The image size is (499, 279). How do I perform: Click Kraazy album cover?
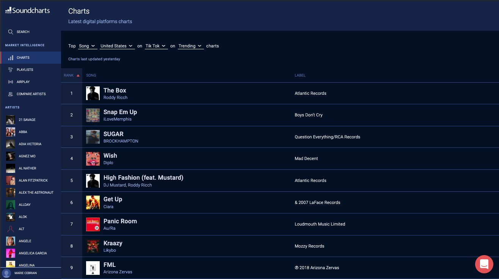click(93, 246)
